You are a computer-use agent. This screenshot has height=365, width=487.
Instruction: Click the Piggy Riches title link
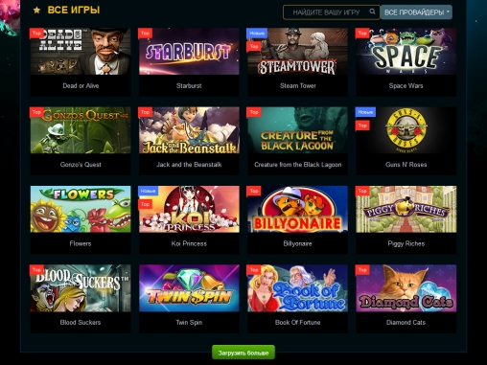pyautogui.click(x=406, y=243)
